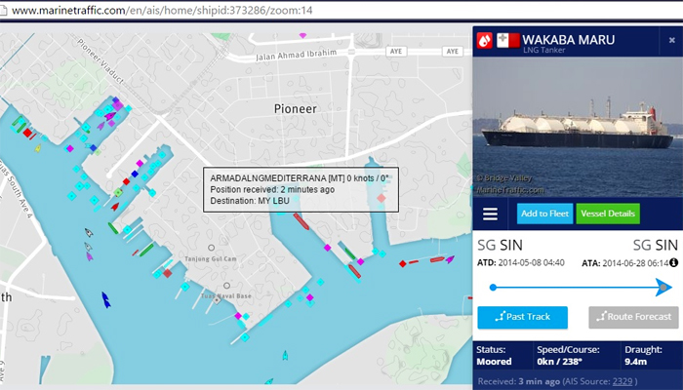Image resolution: width=683 pixels, height=390 pixels.
Task: Click the yellow vessel icon in the western basin
Action: [x=38, y=148]
